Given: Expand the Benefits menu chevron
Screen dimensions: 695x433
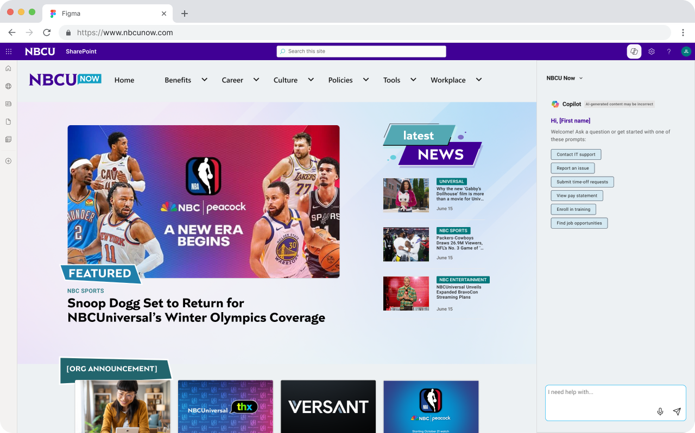Looking at the screenshot, I should 204,80.
